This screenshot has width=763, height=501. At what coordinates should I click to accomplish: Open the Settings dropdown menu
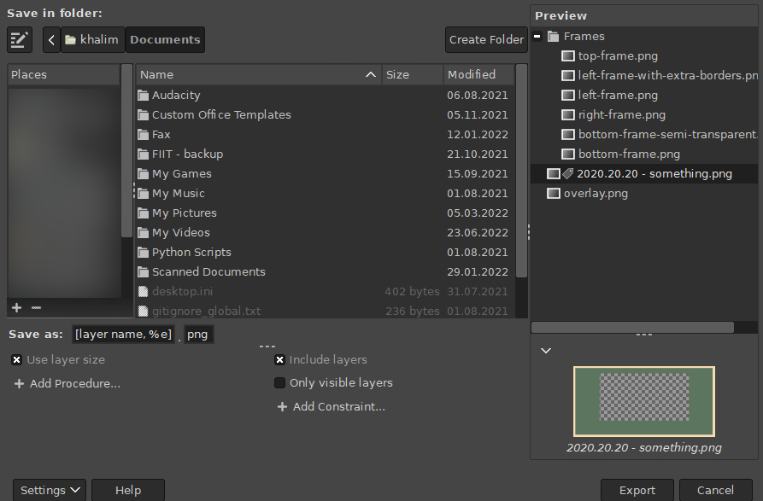tap(49, 489)
